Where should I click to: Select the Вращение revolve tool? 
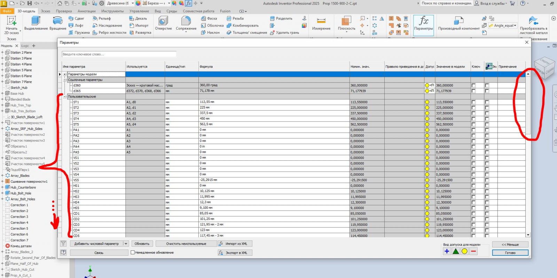pyautogui.click(x=58, y=24)
